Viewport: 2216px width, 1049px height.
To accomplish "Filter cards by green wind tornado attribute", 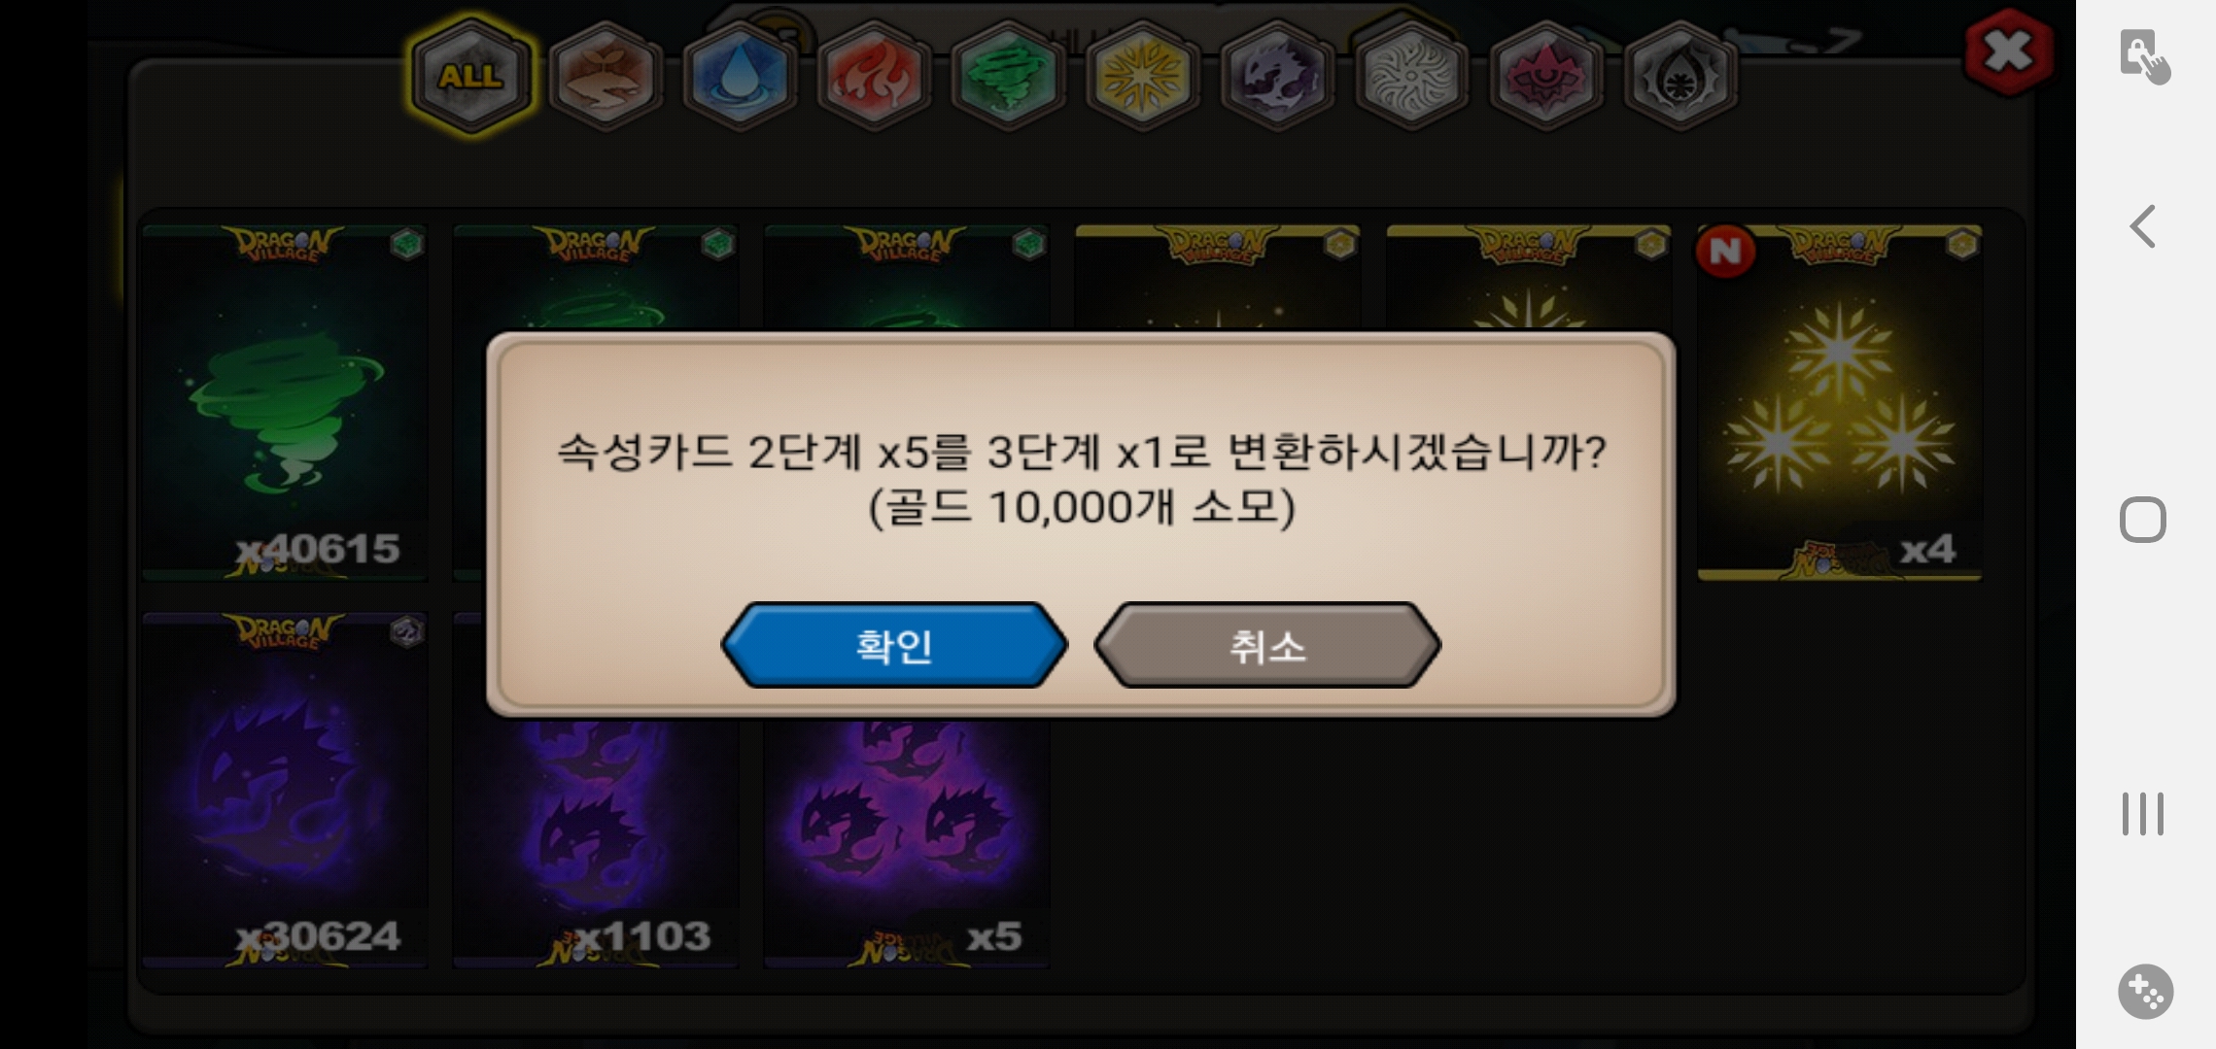I will 1008,75.
